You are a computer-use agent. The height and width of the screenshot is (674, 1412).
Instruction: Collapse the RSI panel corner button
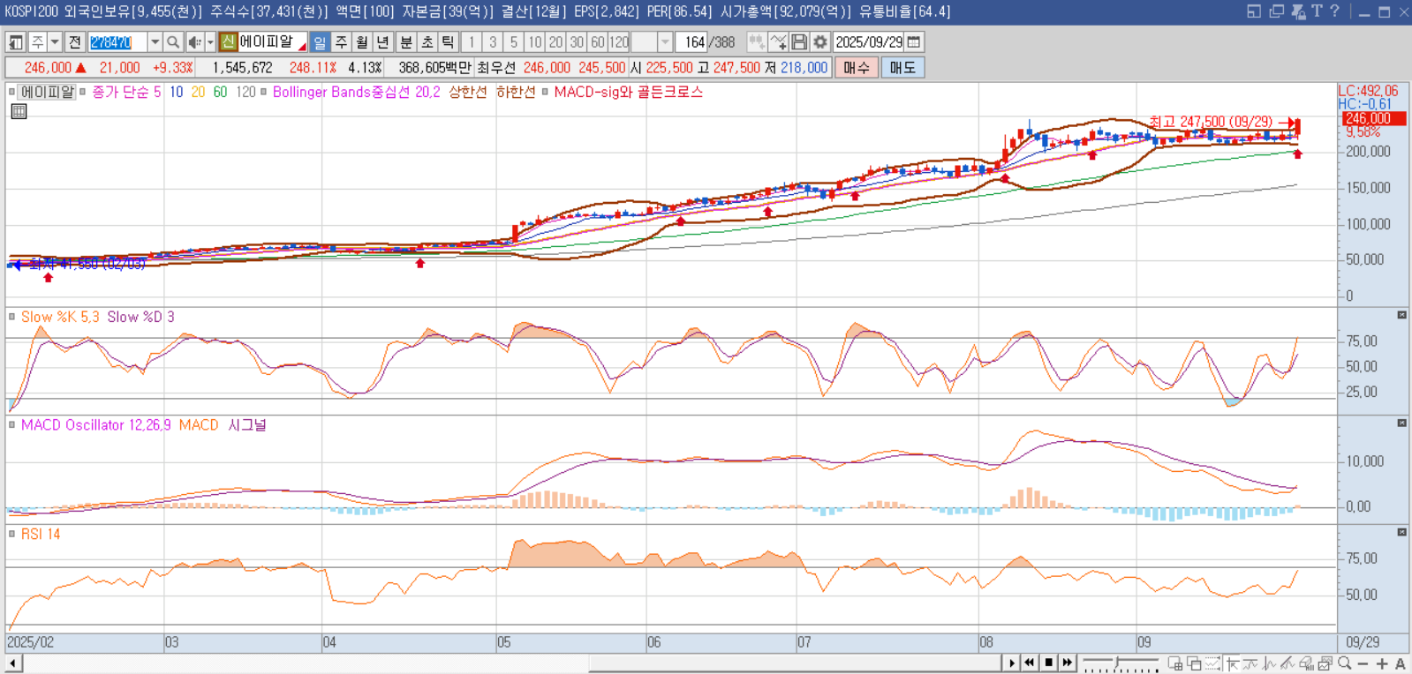coord(1401,532)
